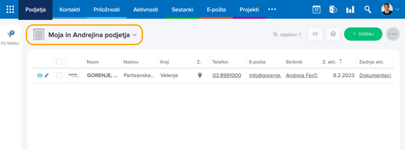Tick the GORENJE row checkbox
Viewport: 405px width, 150px height.
click(59, 75)
